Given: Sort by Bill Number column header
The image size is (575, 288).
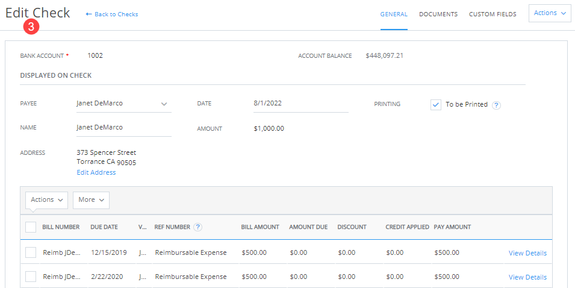Looking at the screenshot, I should [x=61, y=227].
